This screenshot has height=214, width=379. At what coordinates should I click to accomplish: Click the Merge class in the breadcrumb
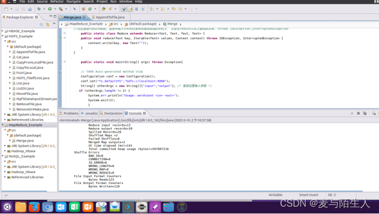click(x=170, y=24)
